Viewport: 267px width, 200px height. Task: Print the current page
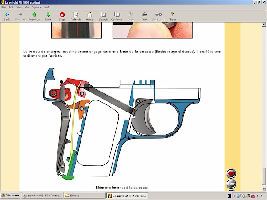pyautogui.click(x=145, y=17)
